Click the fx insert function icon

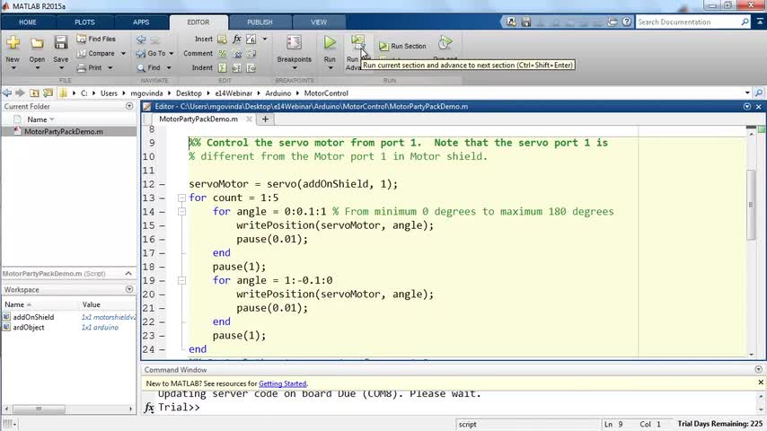pos(237,39)
